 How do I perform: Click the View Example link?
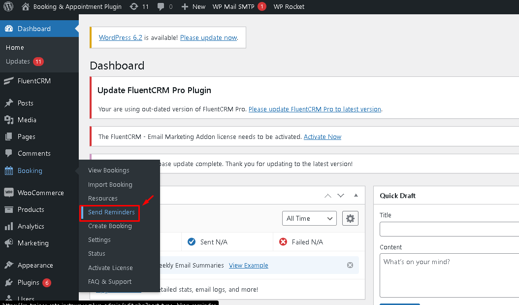point(249,266)
